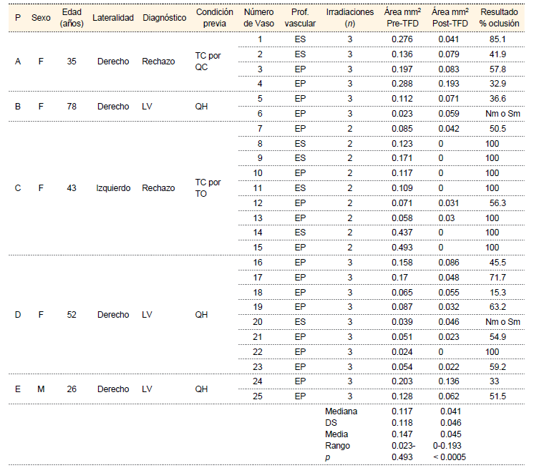Image resolution: width=539 pixels, height=473 pixels.
Task: Select the 'Irradiaciones (n)' column header
Action: click(350, 17)
